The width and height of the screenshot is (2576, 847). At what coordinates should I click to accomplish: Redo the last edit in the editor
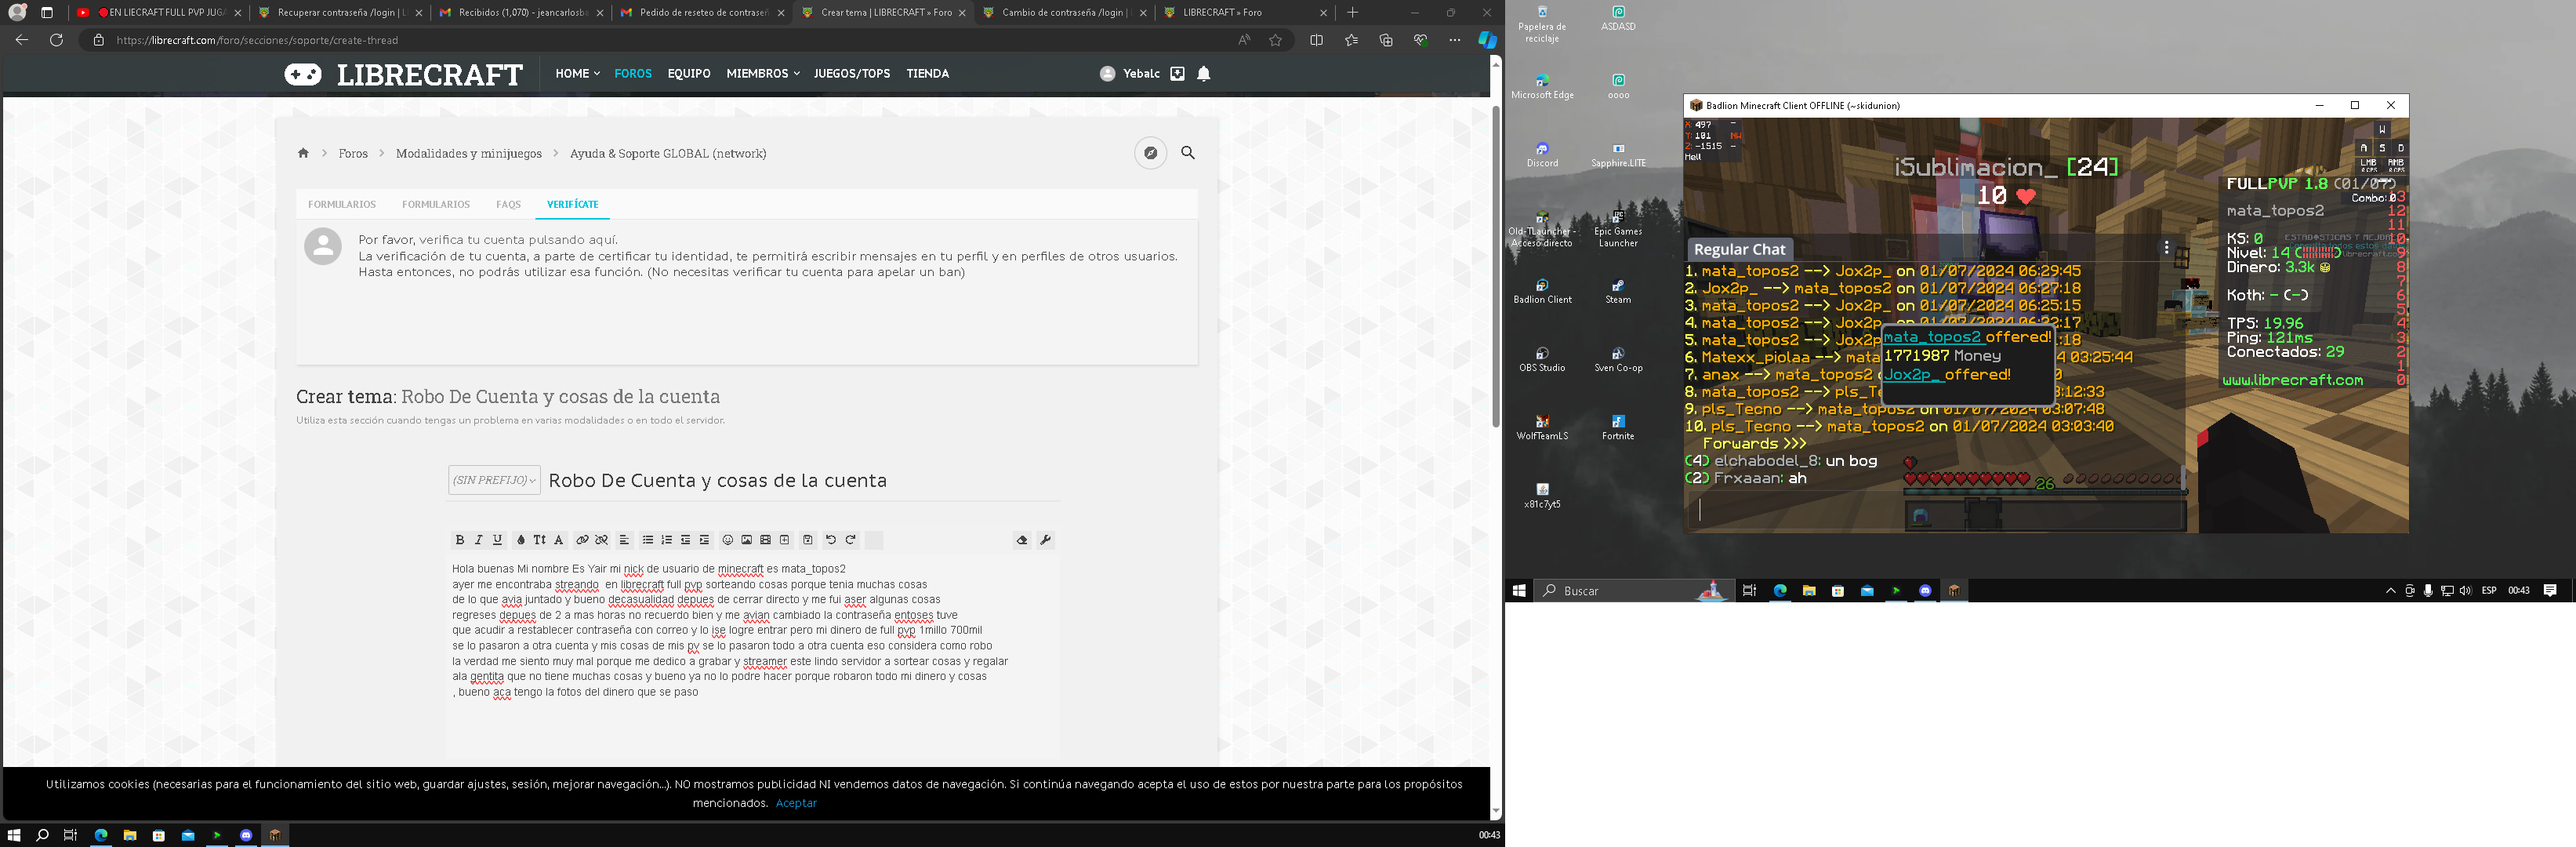pos(850,540)
